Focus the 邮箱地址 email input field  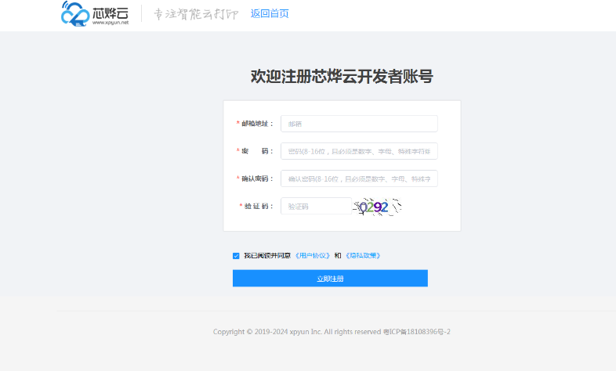click(x=359, y=124)
